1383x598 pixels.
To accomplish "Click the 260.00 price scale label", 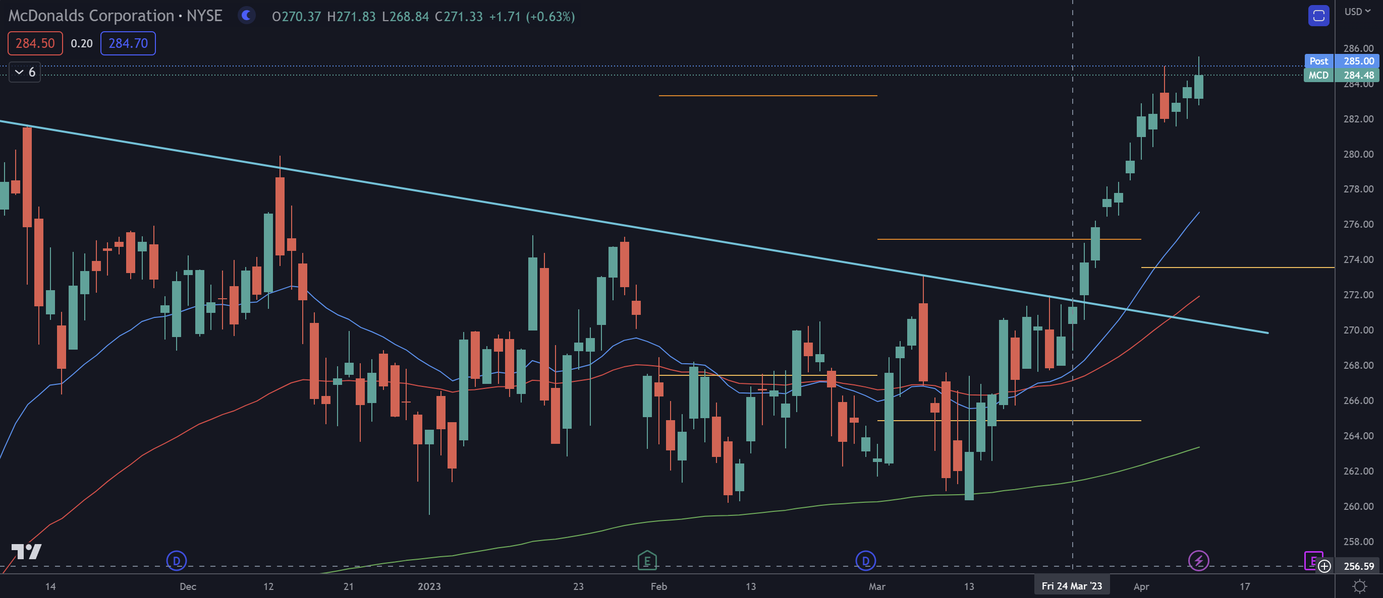I will tap(1358, 506).
